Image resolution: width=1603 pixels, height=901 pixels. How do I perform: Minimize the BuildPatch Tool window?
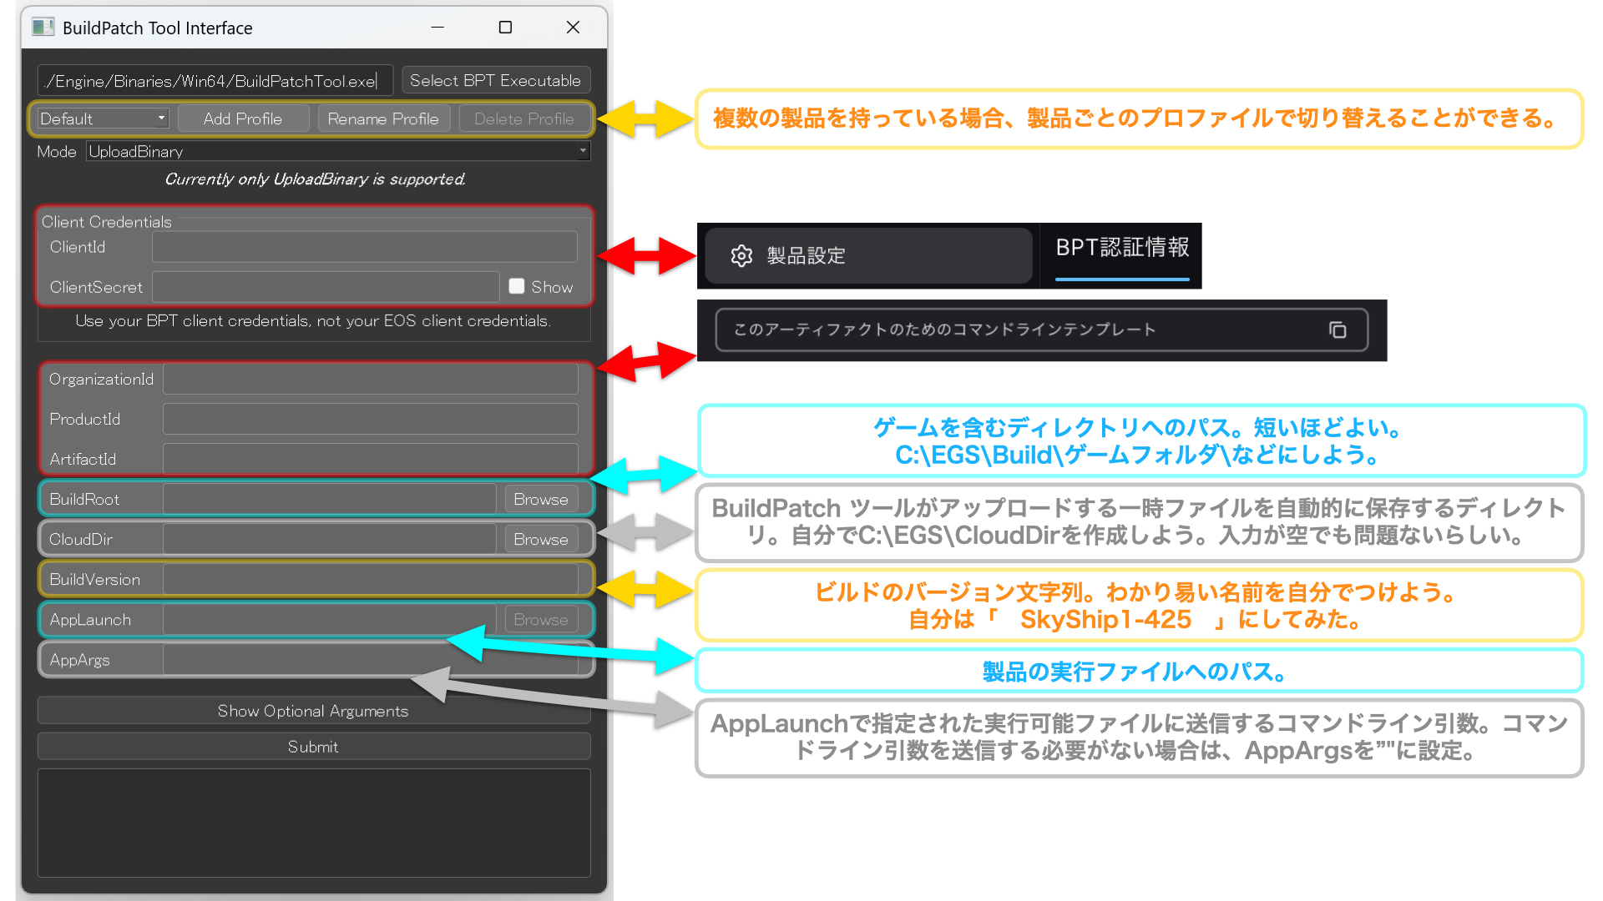click(x=437, y=28)
